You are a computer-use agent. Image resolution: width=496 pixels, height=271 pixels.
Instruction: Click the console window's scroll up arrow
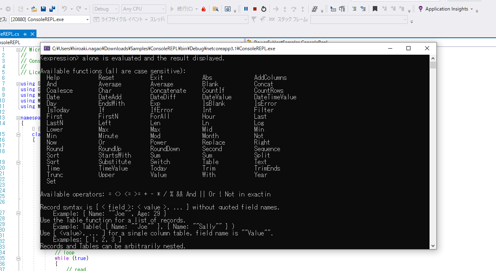[433, 58]
